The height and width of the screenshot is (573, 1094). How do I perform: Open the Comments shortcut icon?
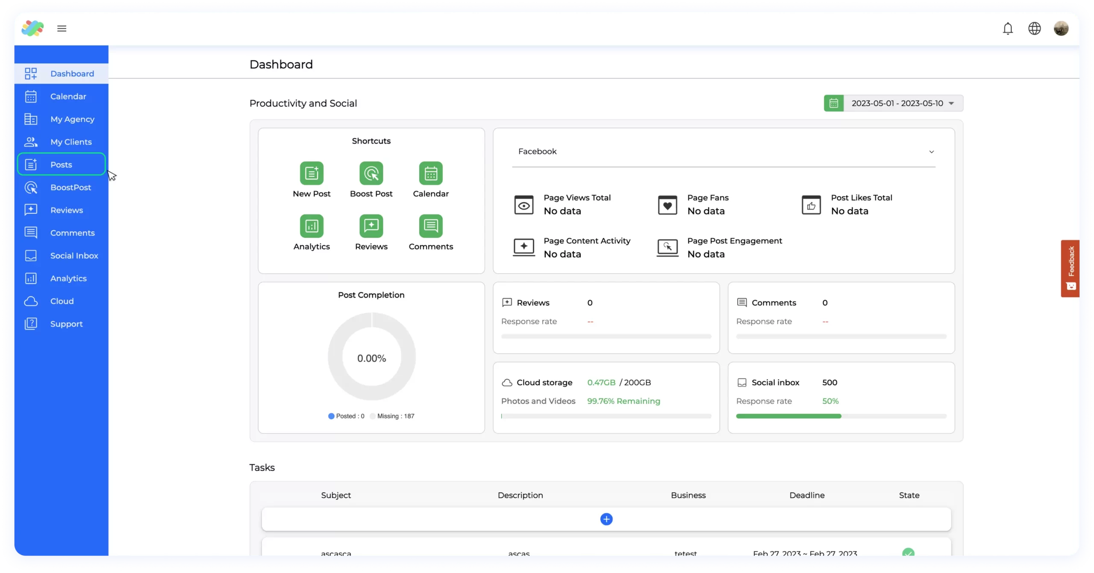coord(431,226)
